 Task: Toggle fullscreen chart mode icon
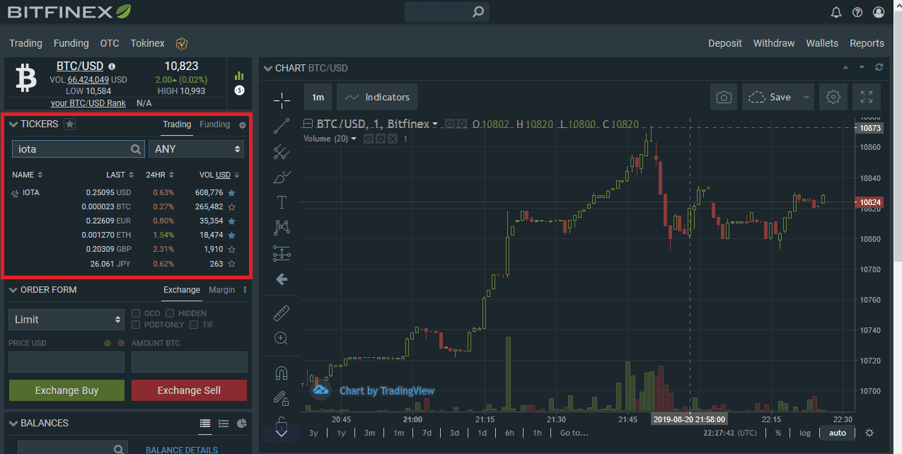867,98
